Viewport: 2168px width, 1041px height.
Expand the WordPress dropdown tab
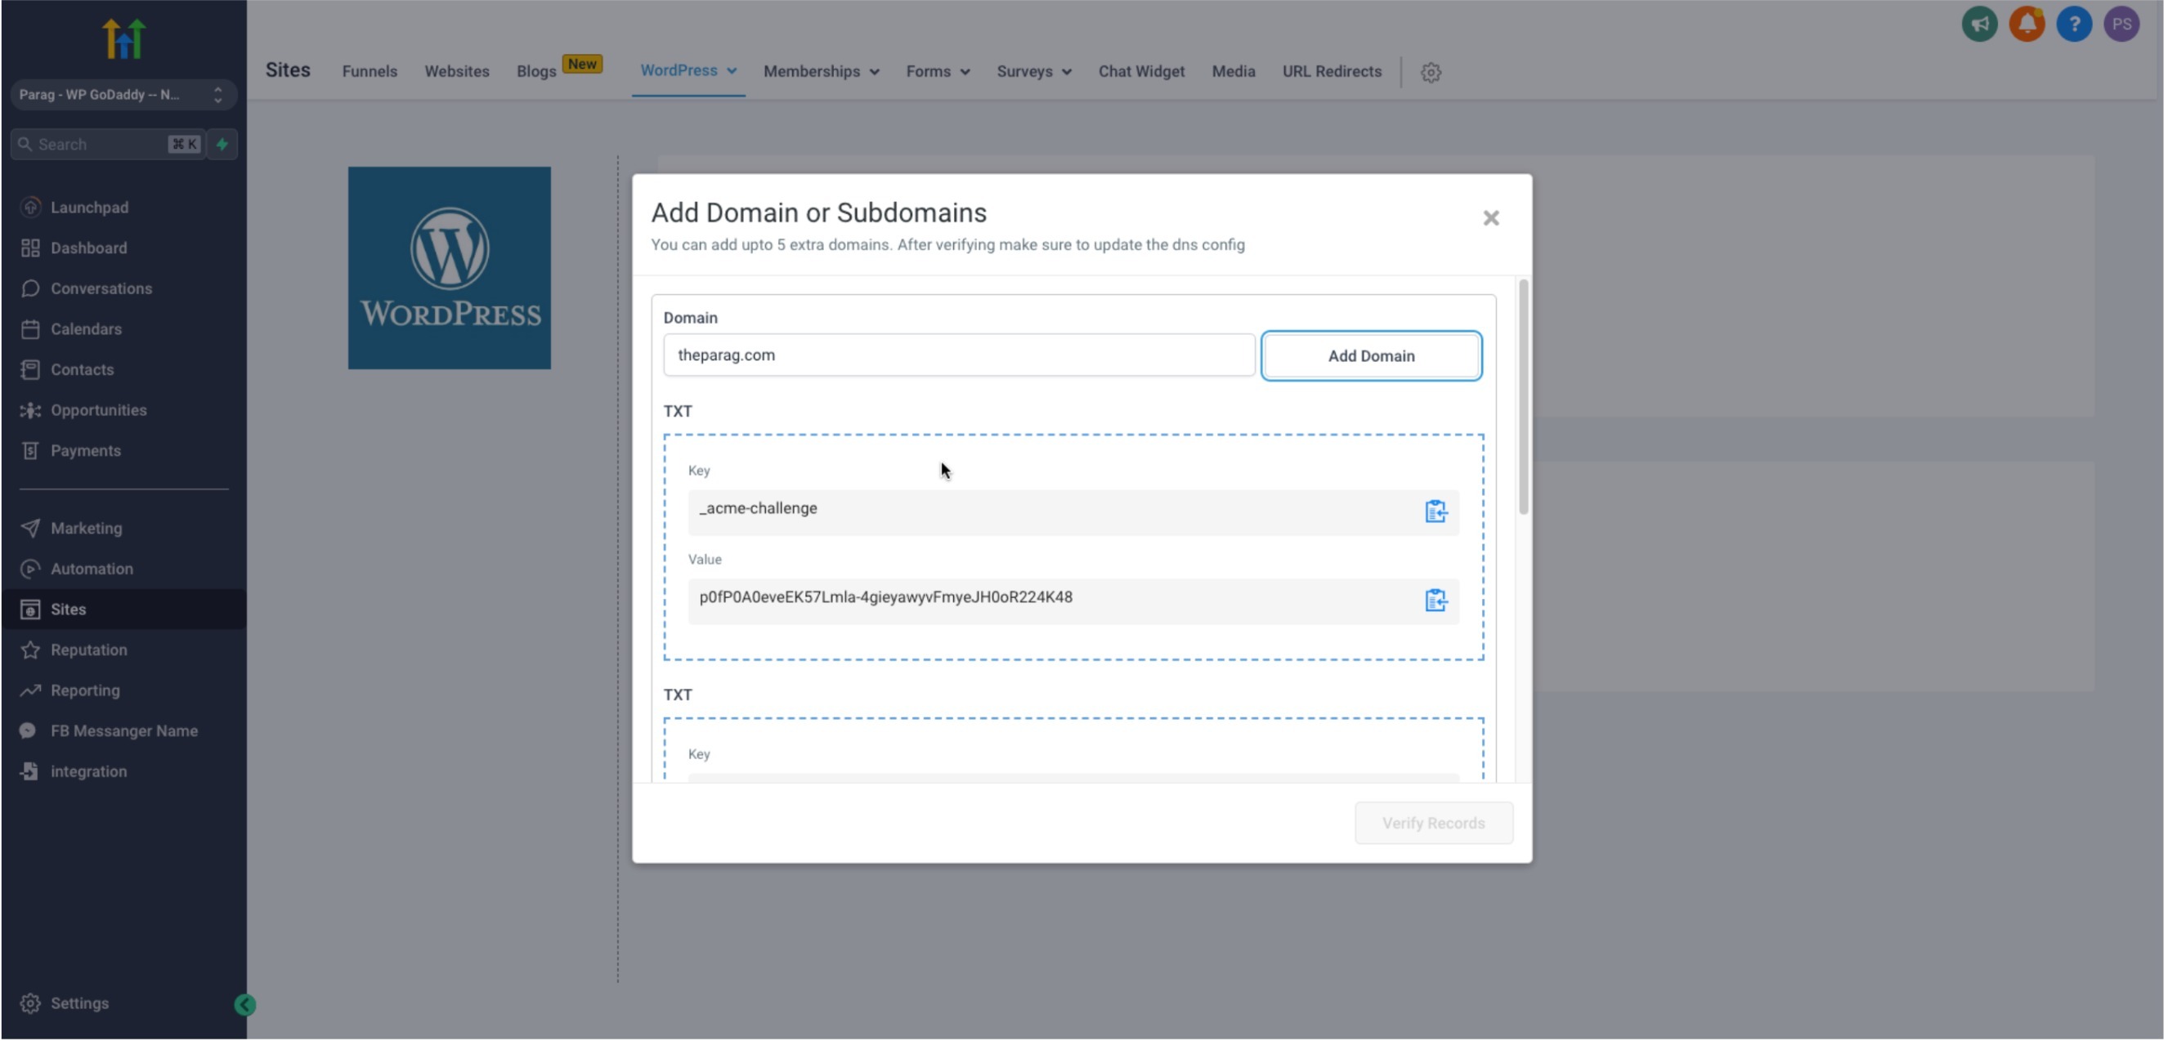click(x=688, y=71)
